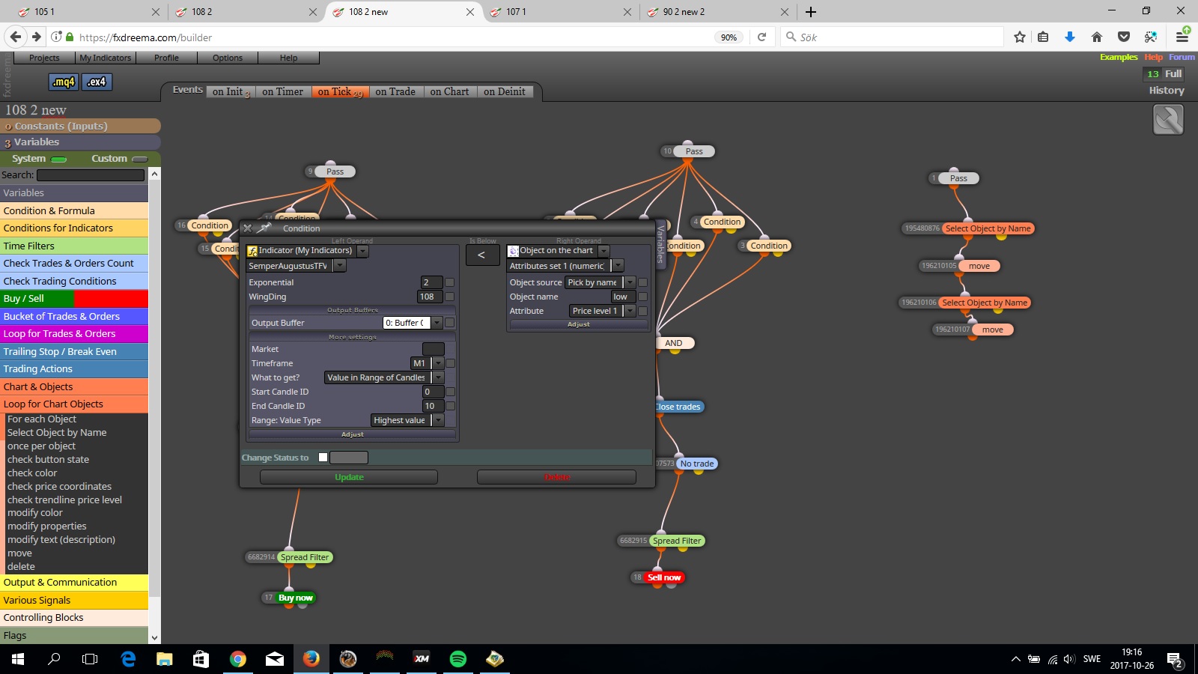The width and height of the screenshot is (1198, 674).
Task: Open File Explorer from the taskbar
Action: (x=165, y=659)
